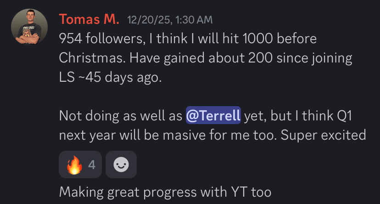Select the @Terrell mention
The width and height of the screenshot is (380, 204).
[x=213, y=116]
